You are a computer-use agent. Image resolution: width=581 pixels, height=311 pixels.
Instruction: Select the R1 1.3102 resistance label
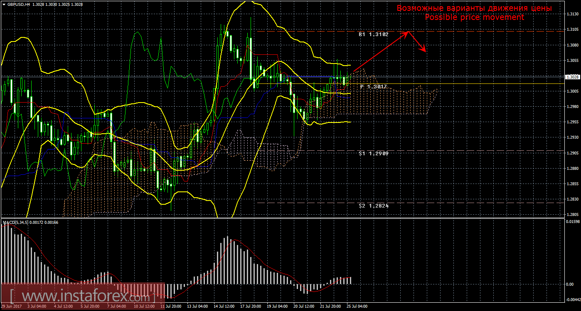coord(374,34)
